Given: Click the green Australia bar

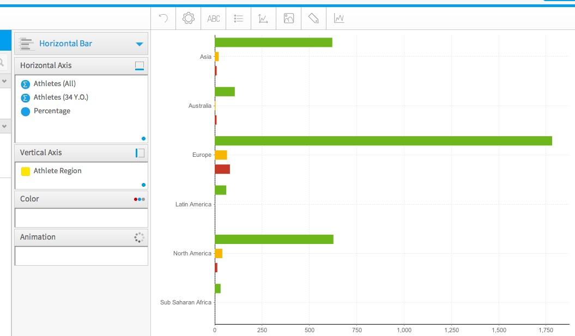Looking at the screenshot, I should tap(225, 91).
